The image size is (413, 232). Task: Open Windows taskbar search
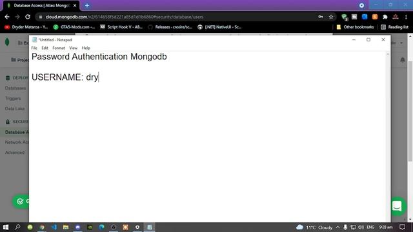[17, 227]
